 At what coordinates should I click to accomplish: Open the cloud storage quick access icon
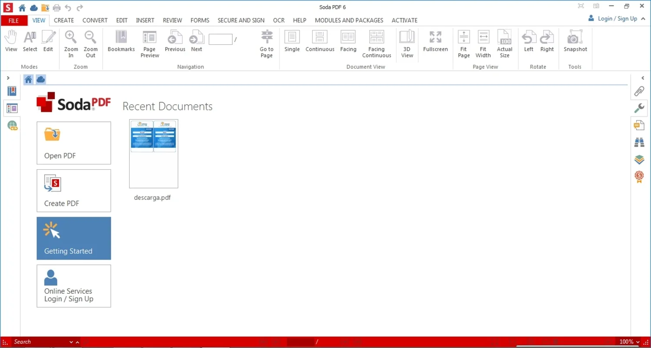click(x=33, y=7)
